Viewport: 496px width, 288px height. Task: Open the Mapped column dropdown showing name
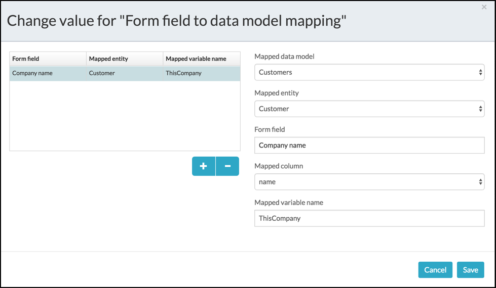pos(369,182)
